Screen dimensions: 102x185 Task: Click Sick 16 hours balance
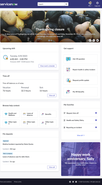[43, 89]
